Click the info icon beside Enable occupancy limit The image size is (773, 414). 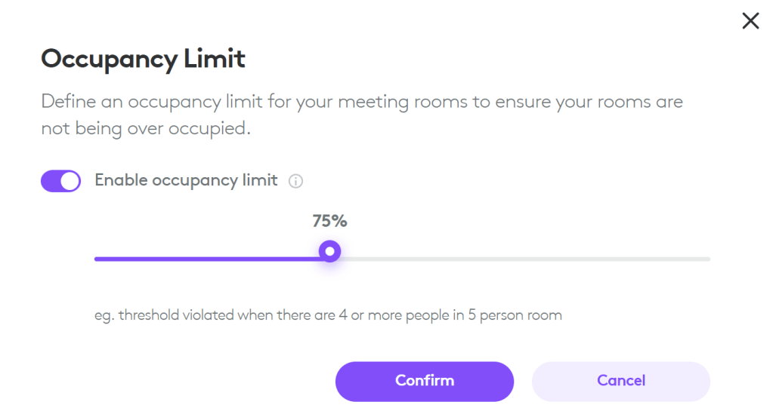296,181
